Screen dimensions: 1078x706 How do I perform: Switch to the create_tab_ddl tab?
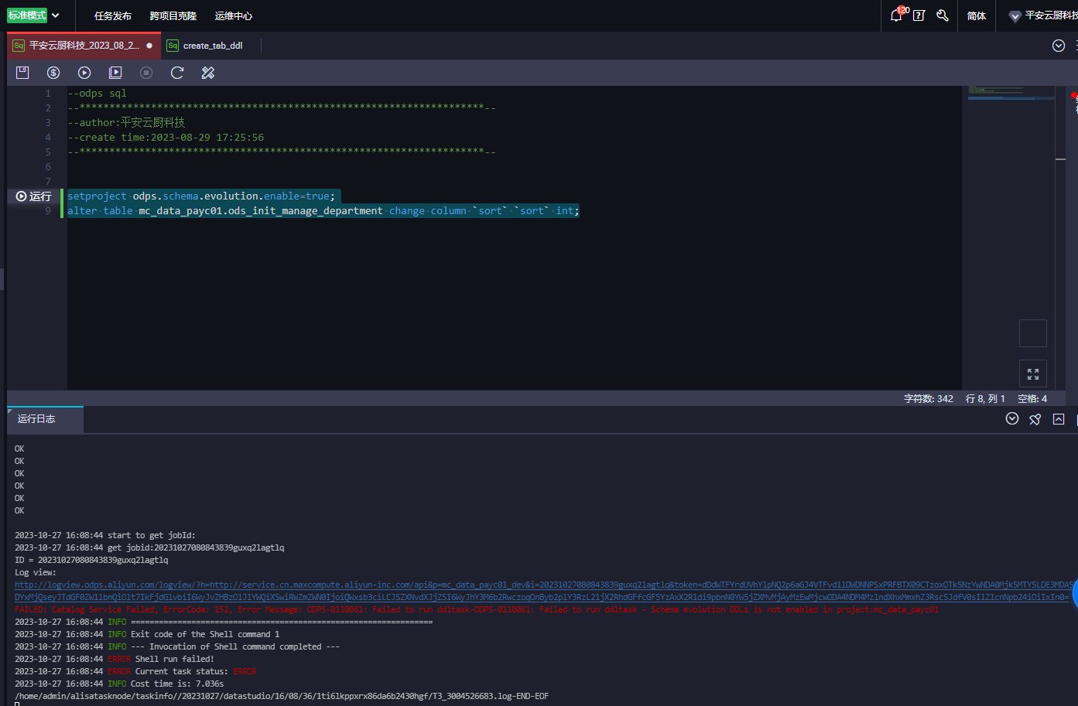[212, 46]
